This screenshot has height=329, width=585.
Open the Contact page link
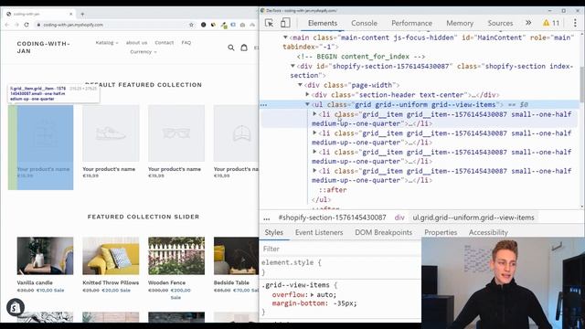point(165,43)
